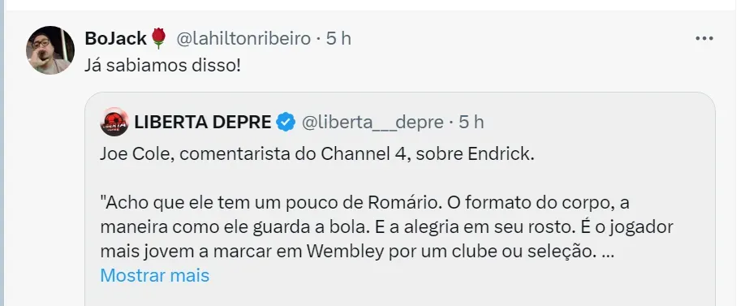
Task: Click the blue verified badge icon
Action: 286,122
